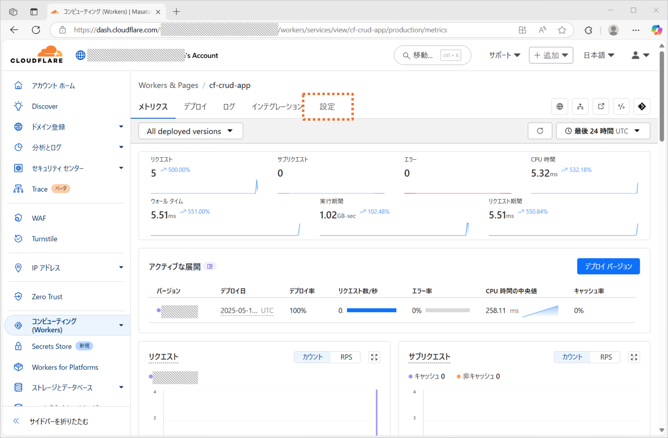The width and height of the screenshot is (668, 438).
Task: Expand the 分析とログ sidebar section
Action: tap(121, 147)
